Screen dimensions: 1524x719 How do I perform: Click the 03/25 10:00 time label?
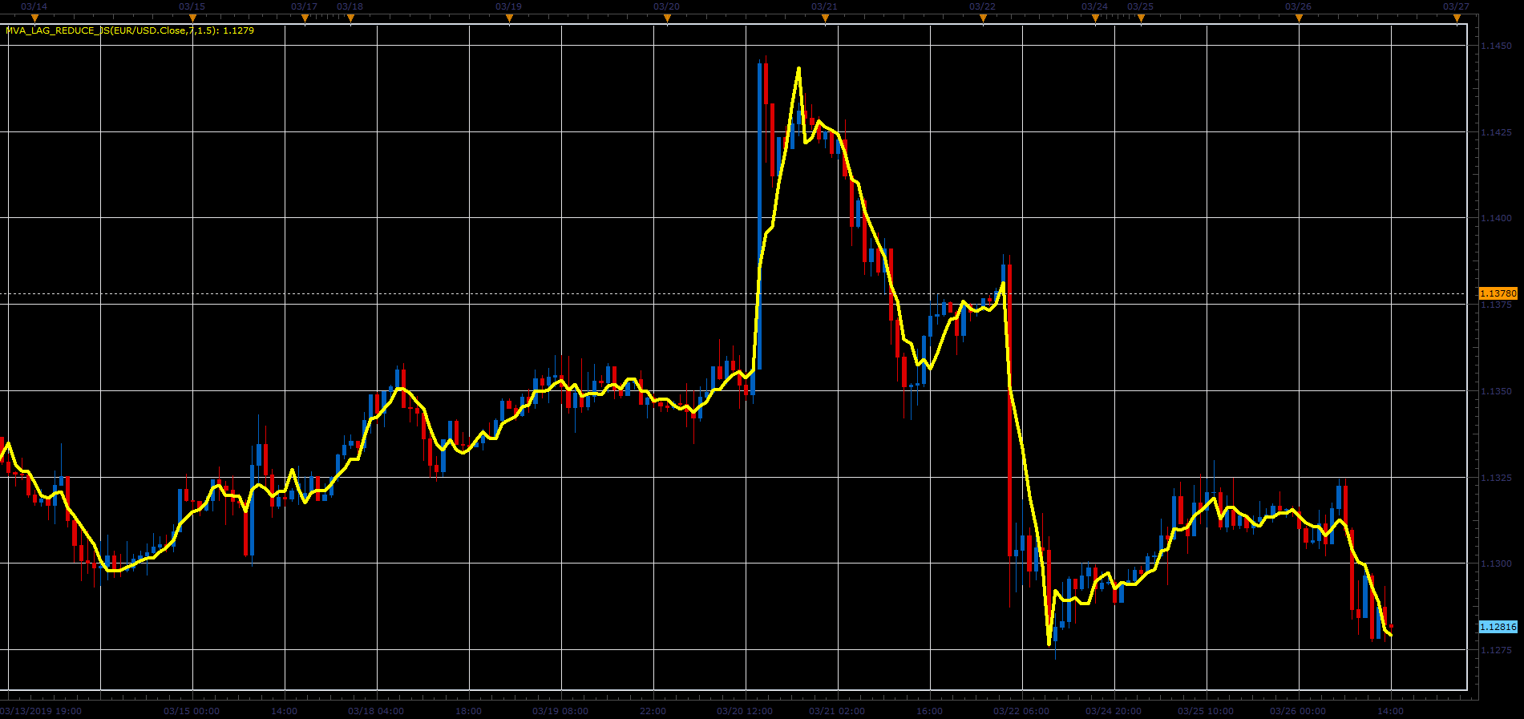1206,711
